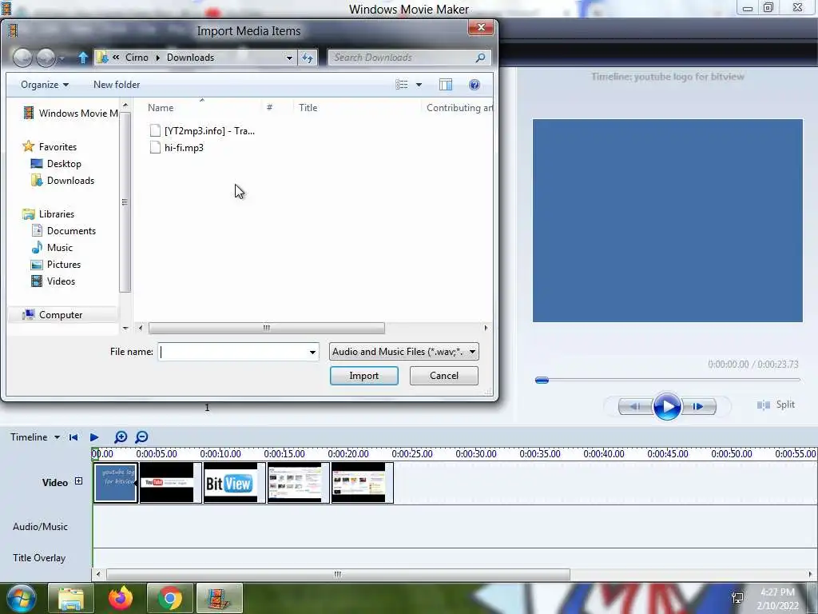The image size is (818, 614).
Task: Open the Organize dropdown menu
Action: [x=45, y=85]
